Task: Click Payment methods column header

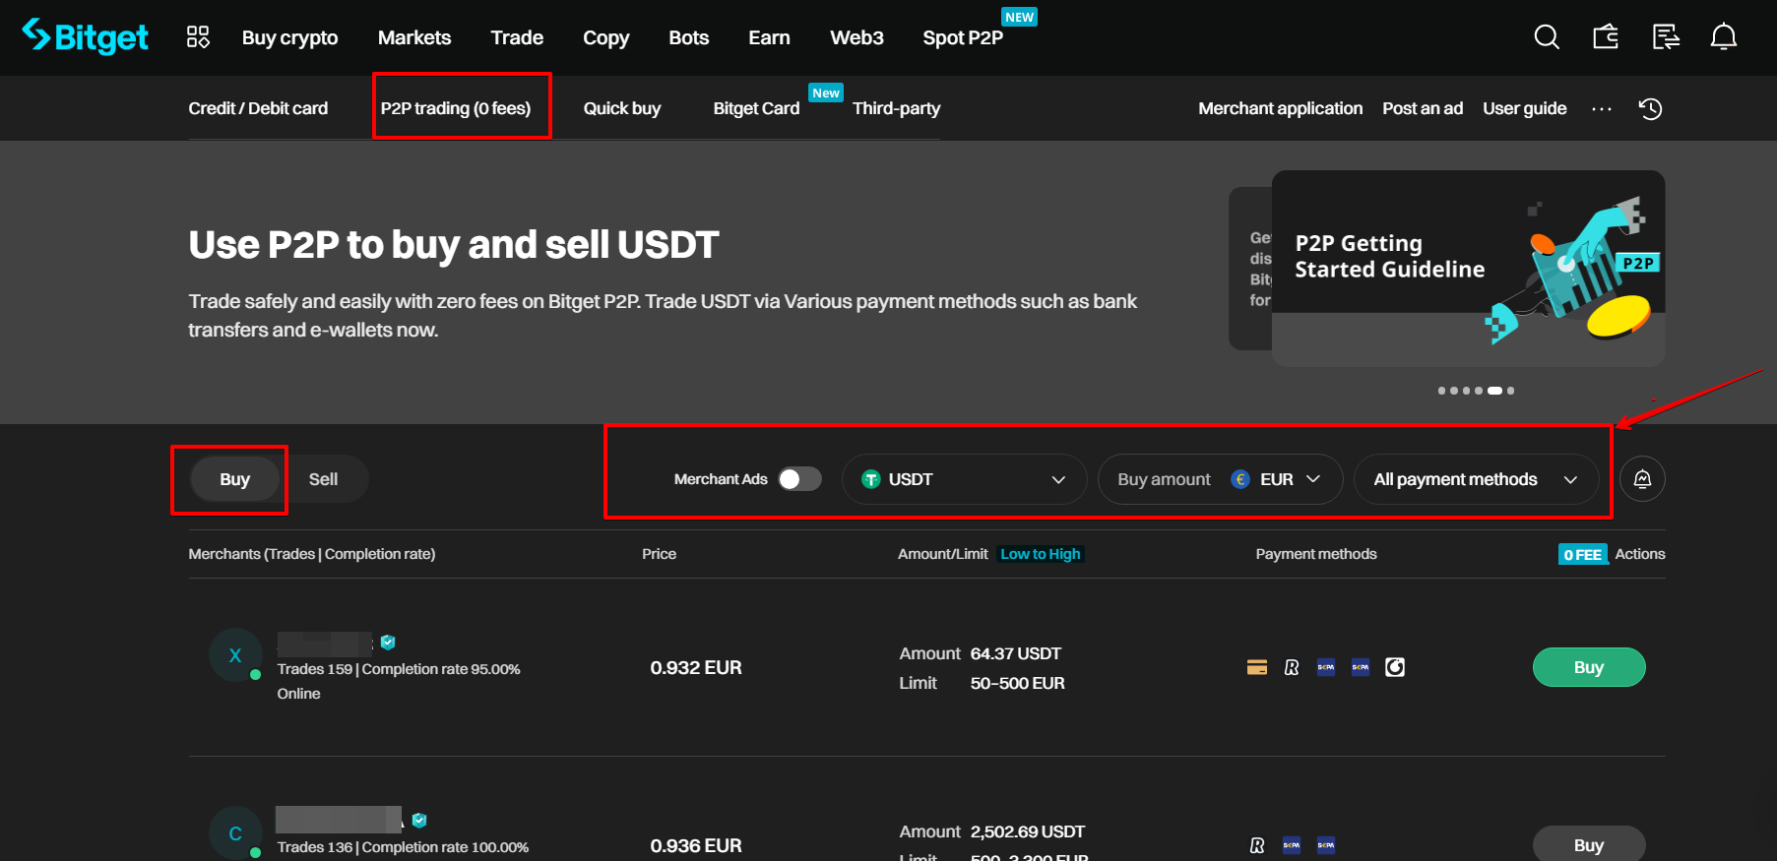Action: pos(1316,554)
